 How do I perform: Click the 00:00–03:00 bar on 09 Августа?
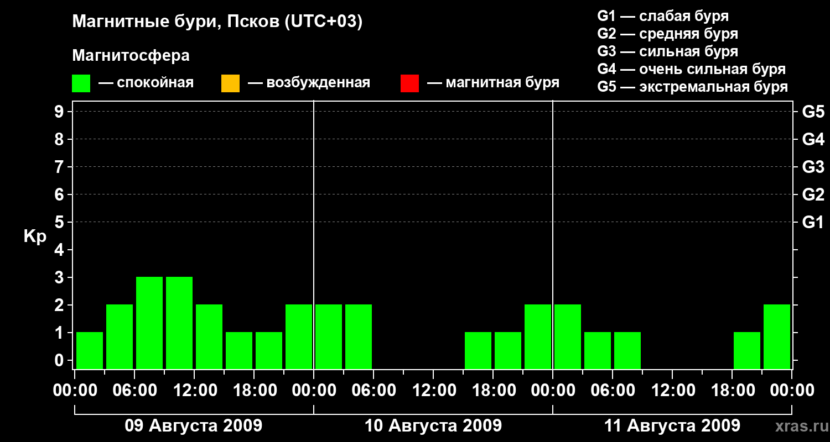tap(90, 350)
